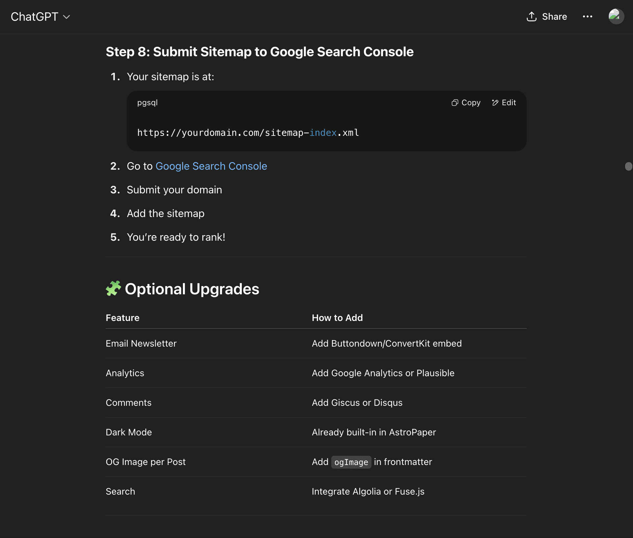The height and width of the screenshot is (538, 633).
Task: Open the ChatGPT model selector dropdown
Action: tap(40, 16)
